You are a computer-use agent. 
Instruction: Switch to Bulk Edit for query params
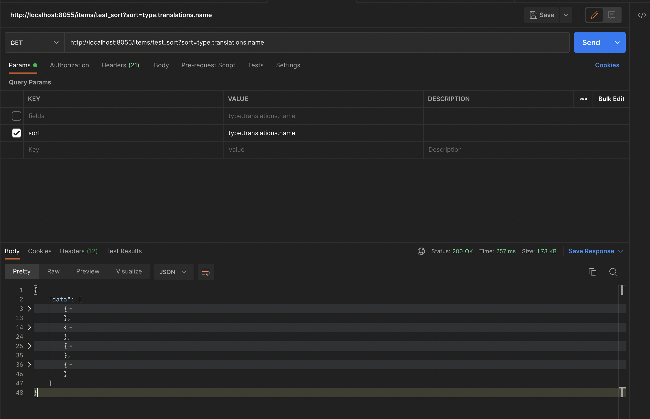click(x=611, y=99)
